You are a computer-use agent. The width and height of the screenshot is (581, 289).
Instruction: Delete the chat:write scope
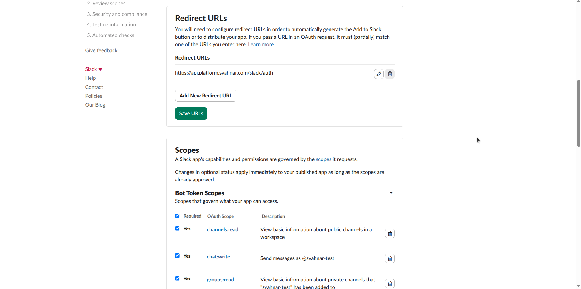(390, 258)
